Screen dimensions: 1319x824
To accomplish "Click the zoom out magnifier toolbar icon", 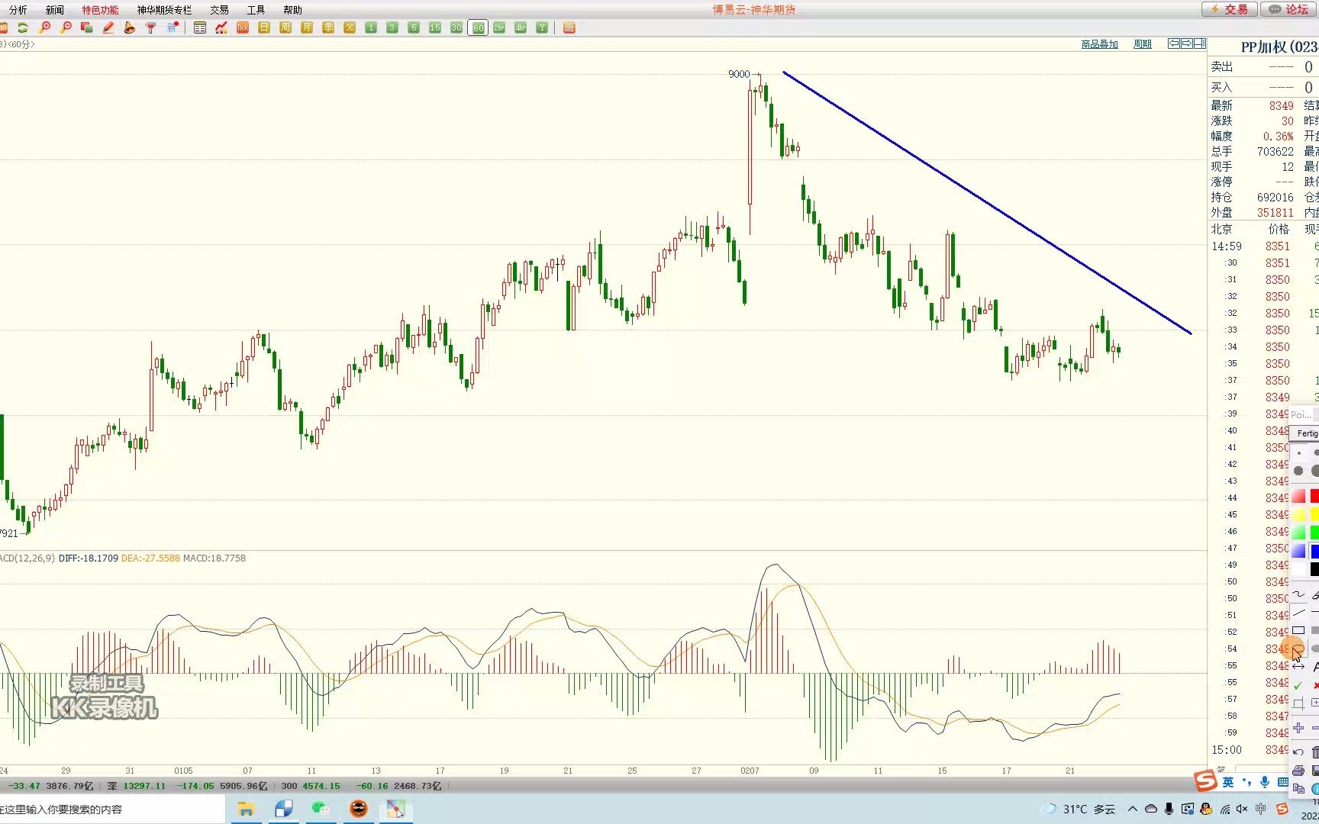I will [66, 27].
